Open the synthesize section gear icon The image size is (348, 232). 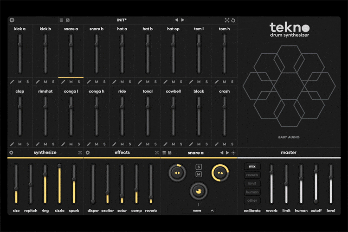(12, 153)
